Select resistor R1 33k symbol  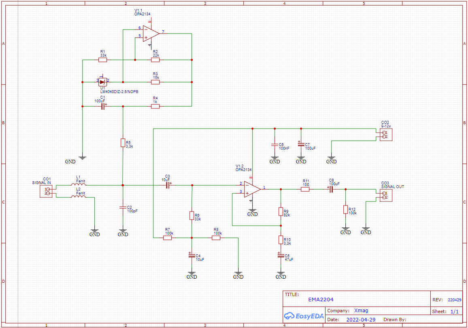tap(103, 60)
